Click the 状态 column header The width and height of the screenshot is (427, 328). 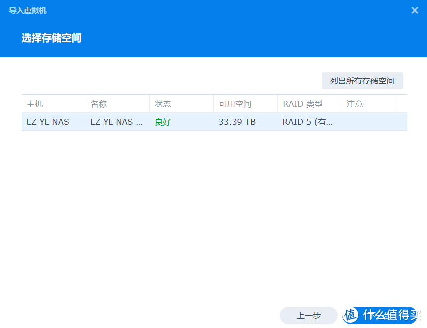[x=159, y=104]
